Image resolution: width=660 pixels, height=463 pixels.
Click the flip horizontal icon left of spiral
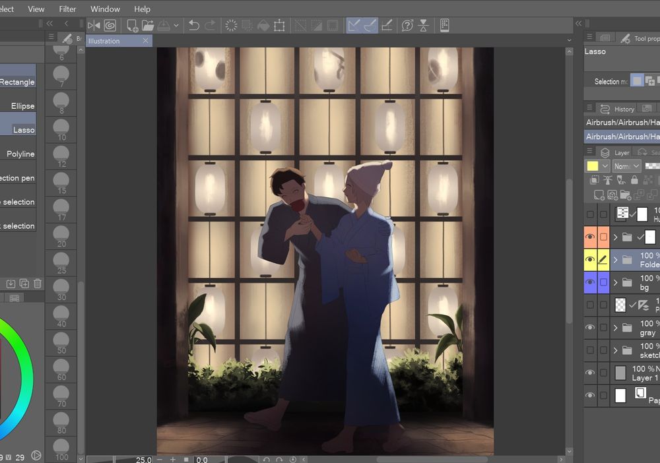point(94,26)
